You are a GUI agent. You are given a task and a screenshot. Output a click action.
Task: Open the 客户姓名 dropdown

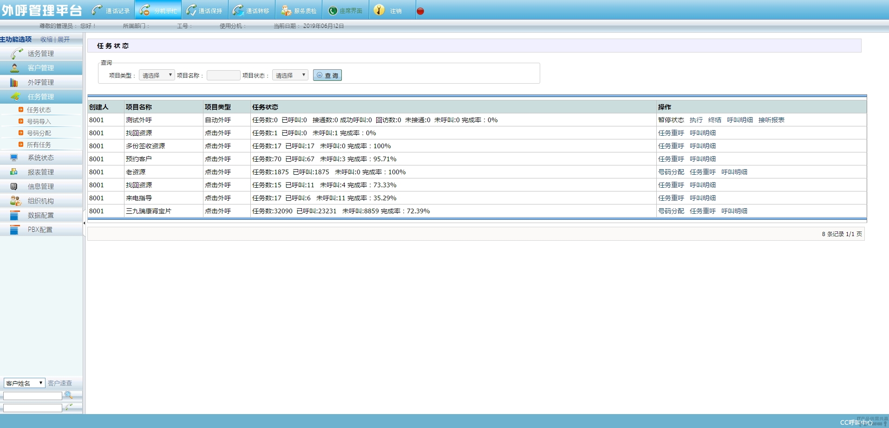[x=24, y=383]
